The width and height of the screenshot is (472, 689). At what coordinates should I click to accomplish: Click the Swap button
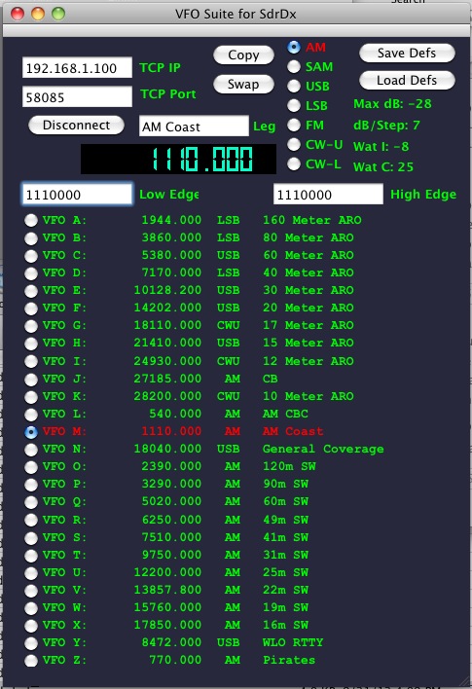pos(243,84)
